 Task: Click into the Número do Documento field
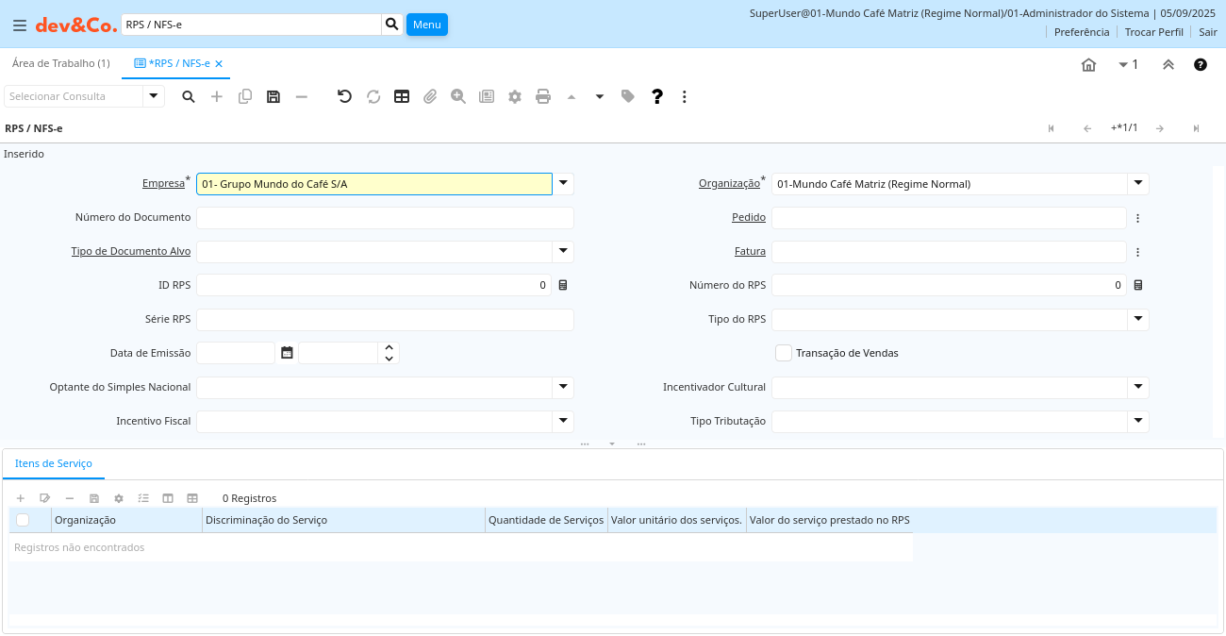(x=385, y=218)
